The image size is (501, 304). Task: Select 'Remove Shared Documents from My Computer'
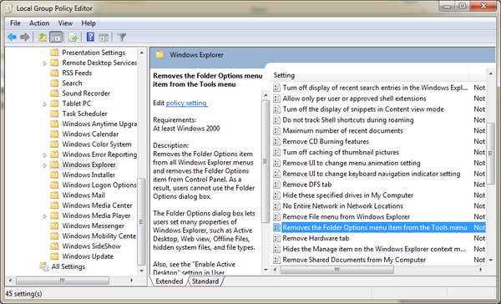click(354, 260)
